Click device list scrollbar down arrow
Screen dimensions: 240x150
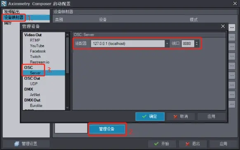[67, 108]
